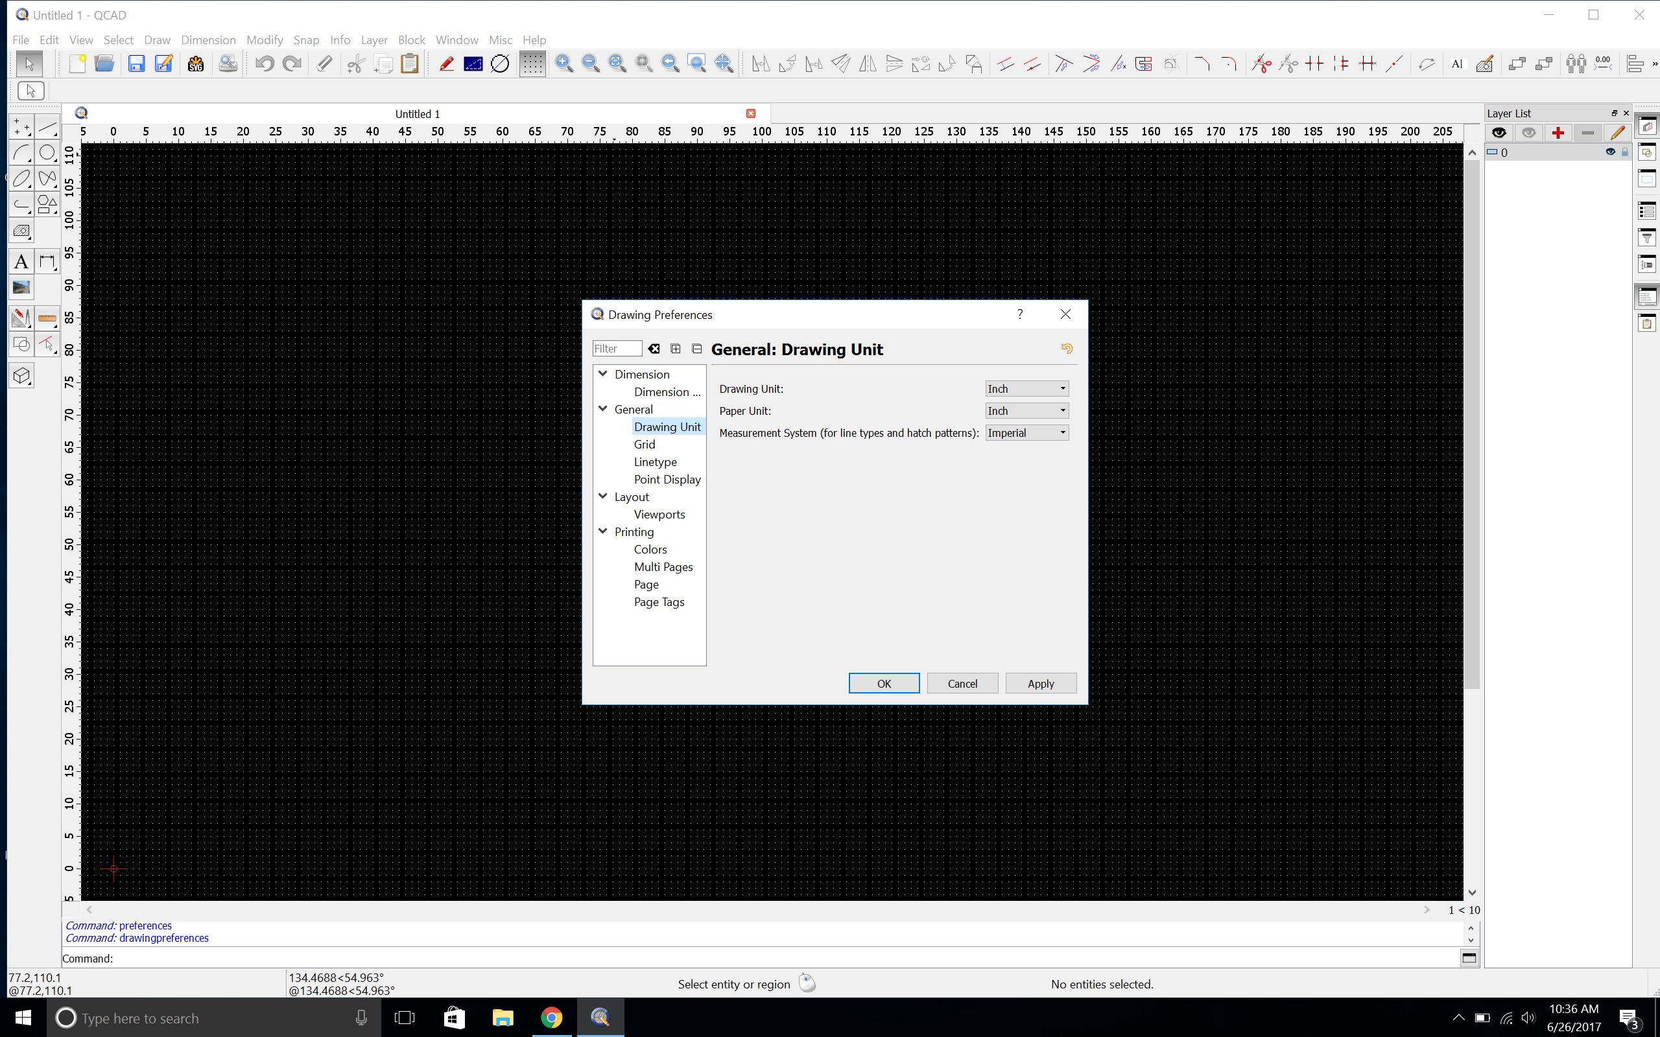The height and width of the screenshot is (1037, 1660).
Task: Click the Undo arrow icon
Action: tap(264, 64)
